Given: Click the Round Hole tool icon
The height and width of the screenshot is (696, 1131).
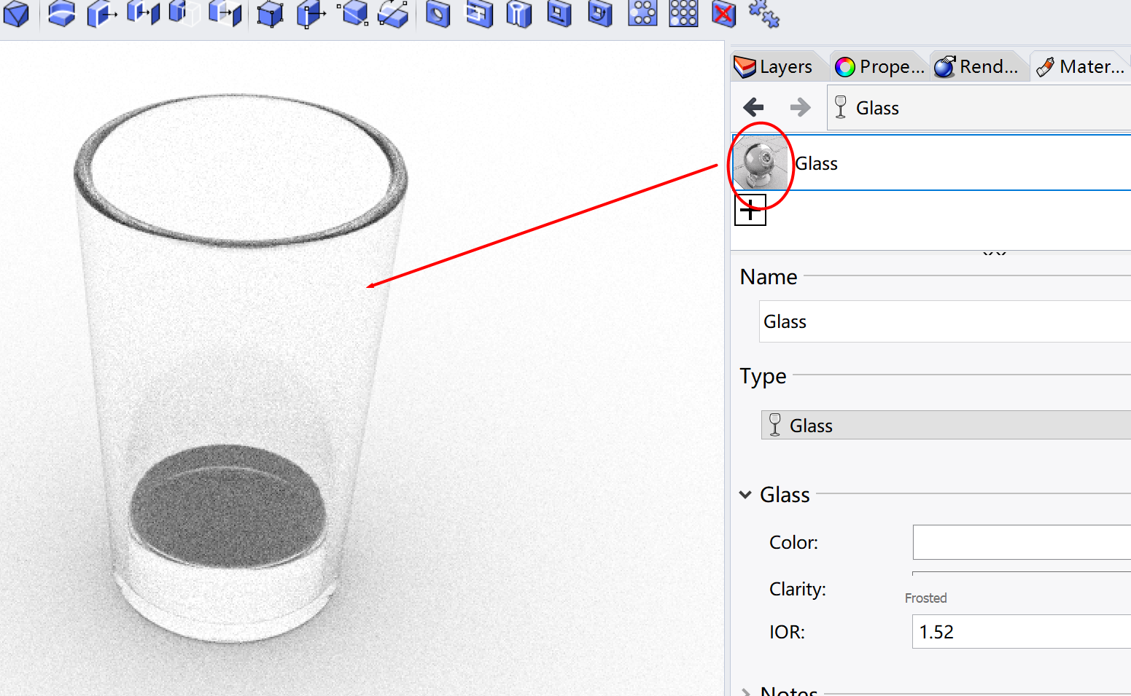Looking at the screenshot, I should tap(438, 14).
